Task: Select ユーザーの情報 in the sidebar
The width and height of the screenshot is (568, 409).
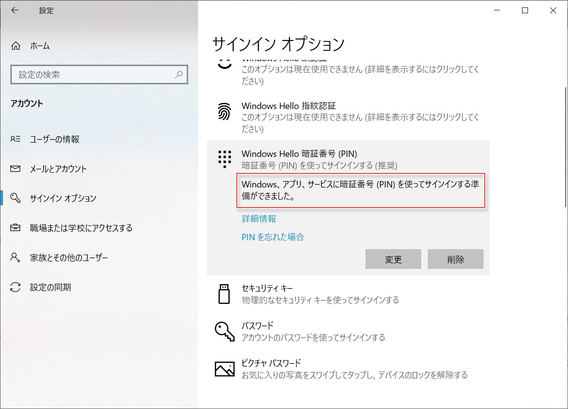Action: [x=54, y=139]
